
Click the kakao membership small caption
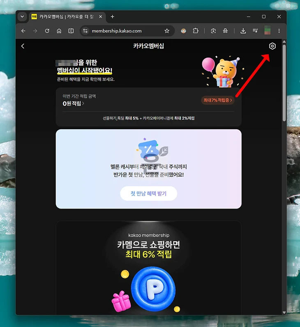point(149,235)
